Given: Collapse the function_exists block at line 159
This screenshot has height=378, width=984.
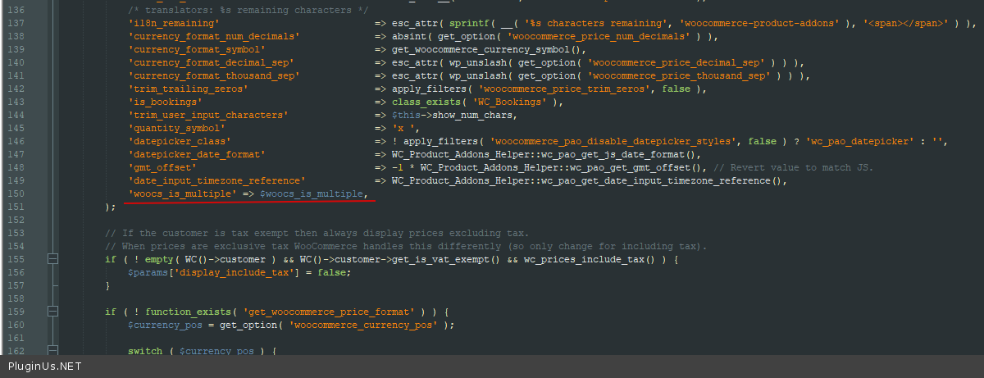Looking at the screenshot, I should point(53,312).
